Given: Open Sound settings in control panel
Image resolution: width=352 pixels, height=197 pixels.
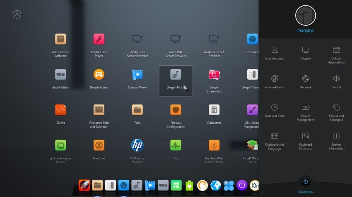Looking at the screenshot, I should [336, 82].
